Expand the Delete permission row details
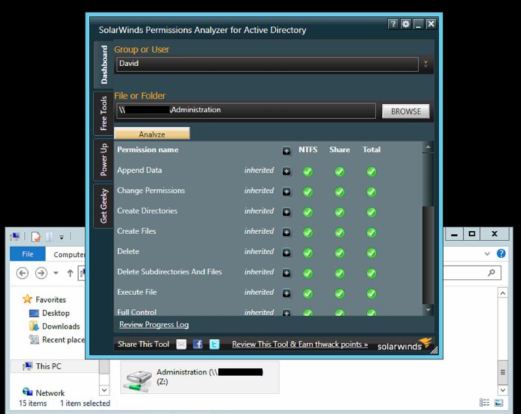Image resolution: width=521 pixels, height=414 pixels. coord(287,253)
